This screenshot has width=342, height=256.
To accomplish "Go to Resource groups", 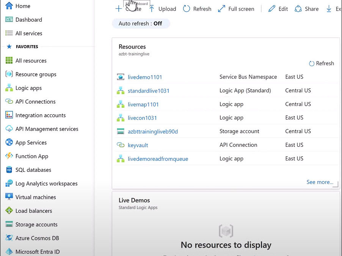I will point(36,74).
